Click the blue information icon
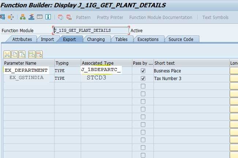Viewport: 238px width, 158px height. pos(48,17)
